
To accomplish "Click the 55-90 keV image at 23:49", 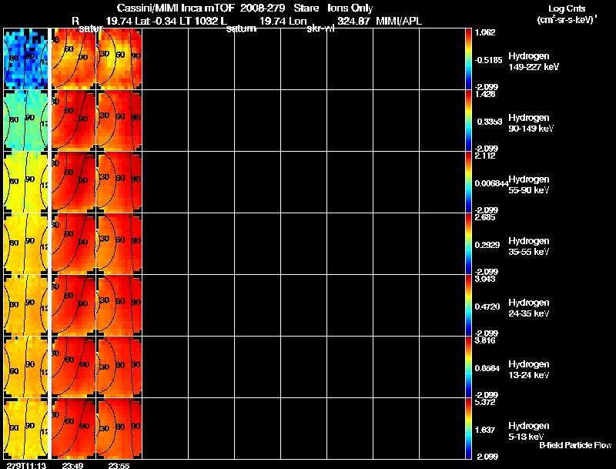I will coord(73,183).
